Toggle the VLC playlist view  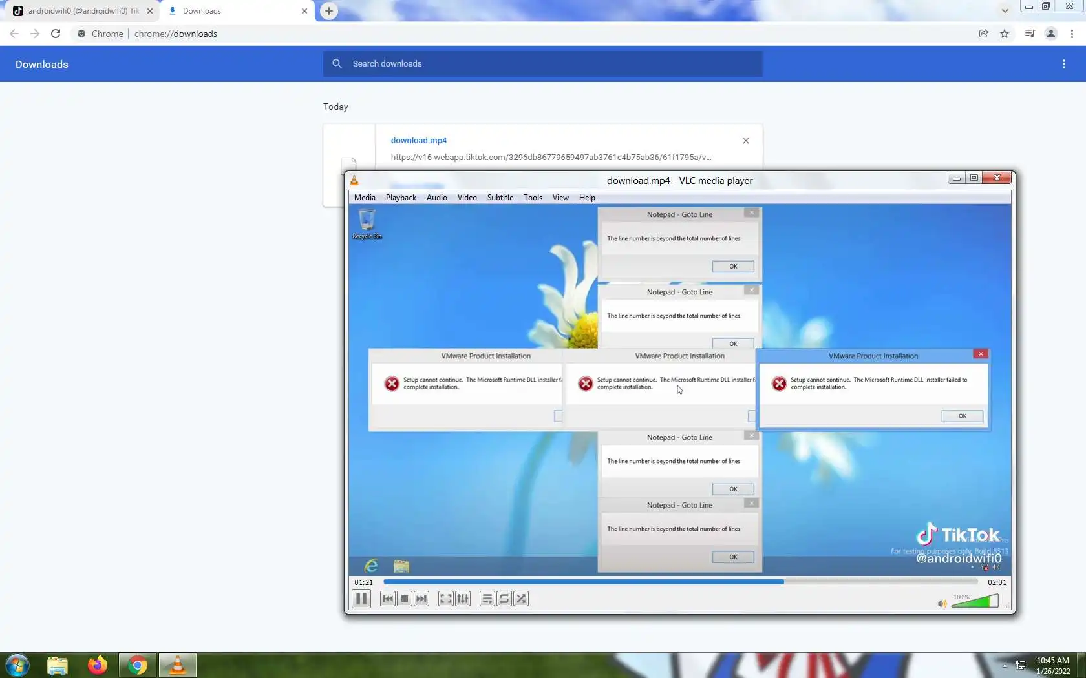[487, 599]
